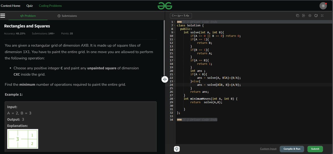
Task: Open editor settings gear icon
Action: coord(310,16)
